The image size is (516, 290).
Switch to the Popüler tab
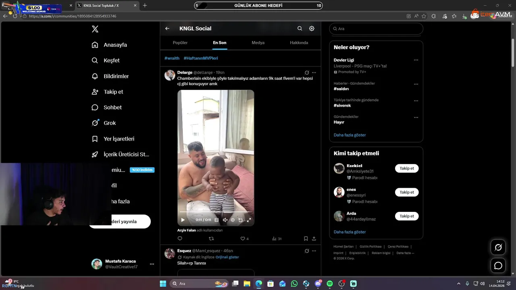[180, 43]
